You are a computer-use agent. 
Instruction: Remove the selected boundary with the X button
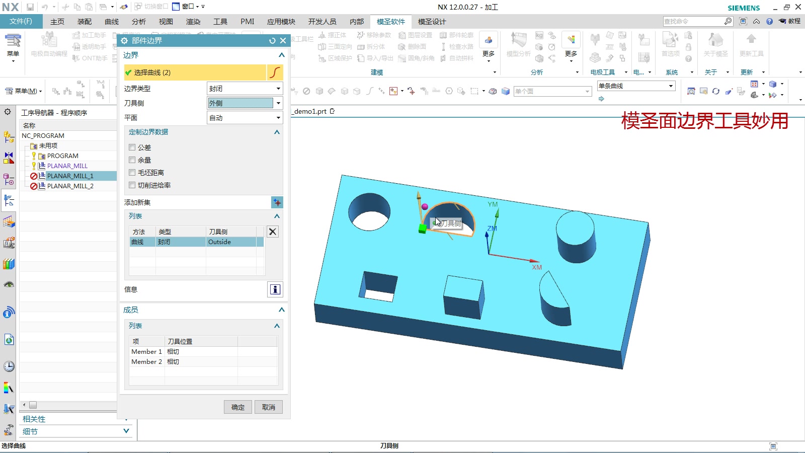pyautogui.click(x=272, y=232)
